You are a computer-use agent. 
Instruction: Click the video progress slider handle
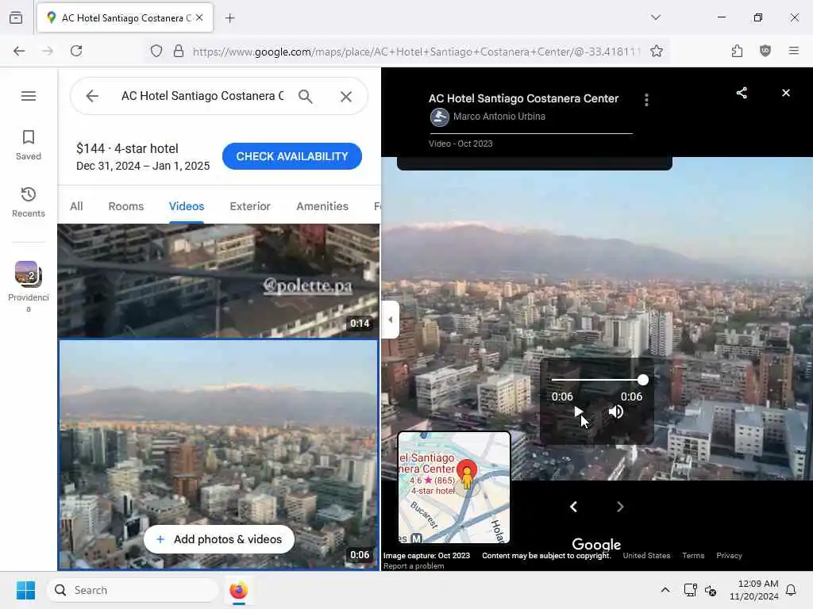(643, 380)
